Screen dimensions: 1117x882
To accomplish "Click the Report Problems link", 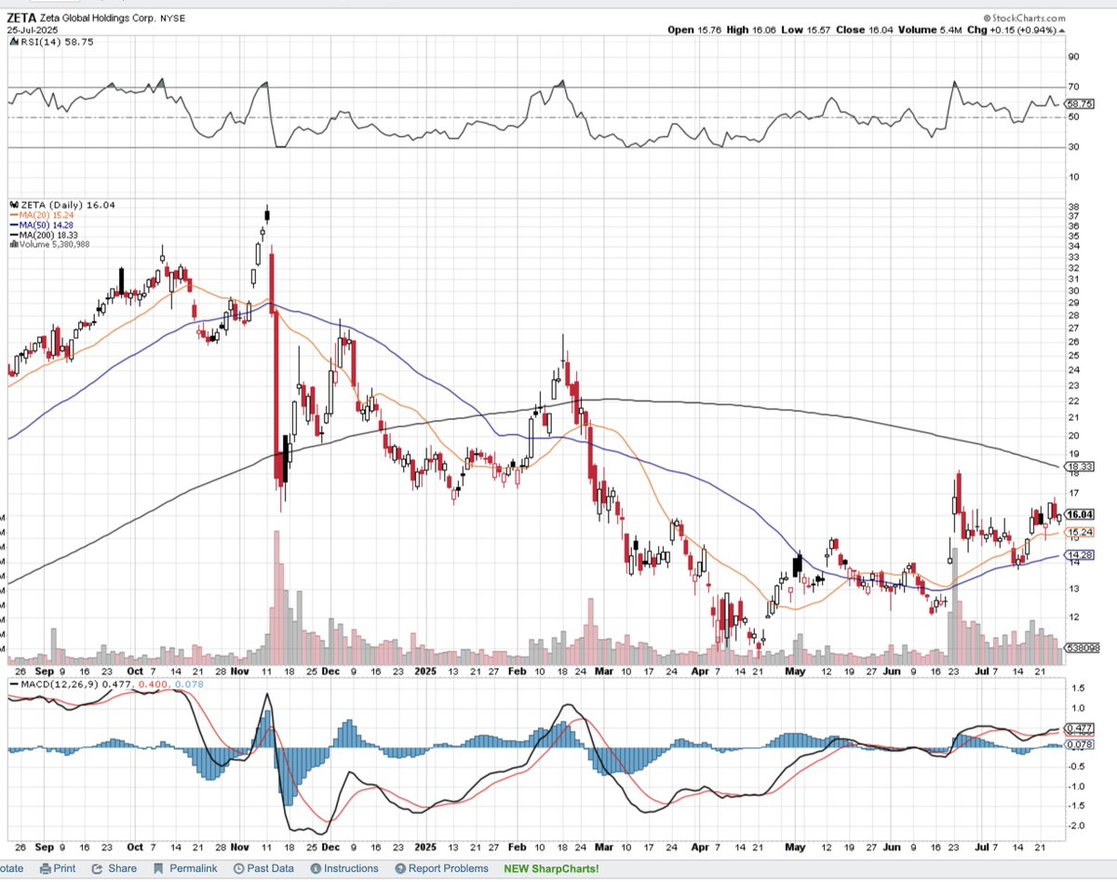I will (x=441, y=869).
